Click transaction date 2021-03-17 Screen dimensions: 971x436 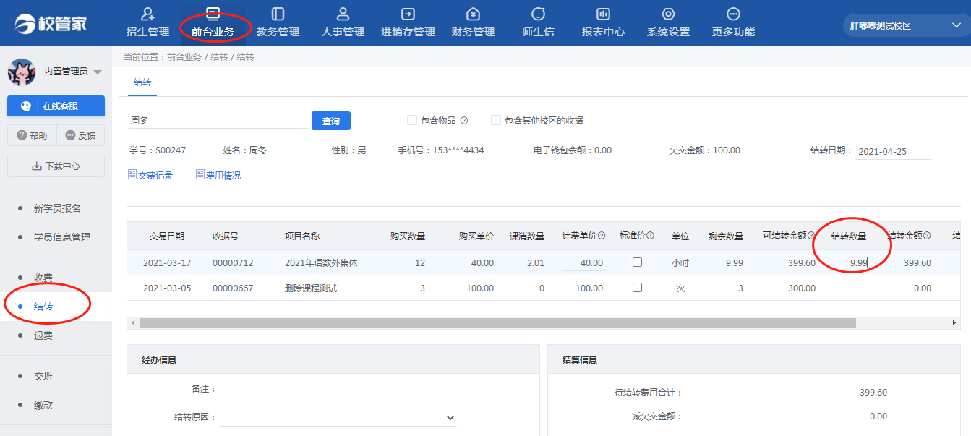[x=167, y=262]
